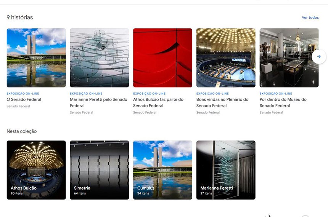Click the 'O Senado Federal' story title
The image size is (328, 217).
(24, 100)
